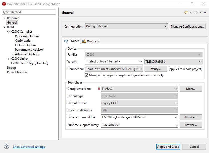Screen dimensions: 209x153
Task: Toggle Manage target-configuration automatically checkbox
Action: click(x=87, y=75)
